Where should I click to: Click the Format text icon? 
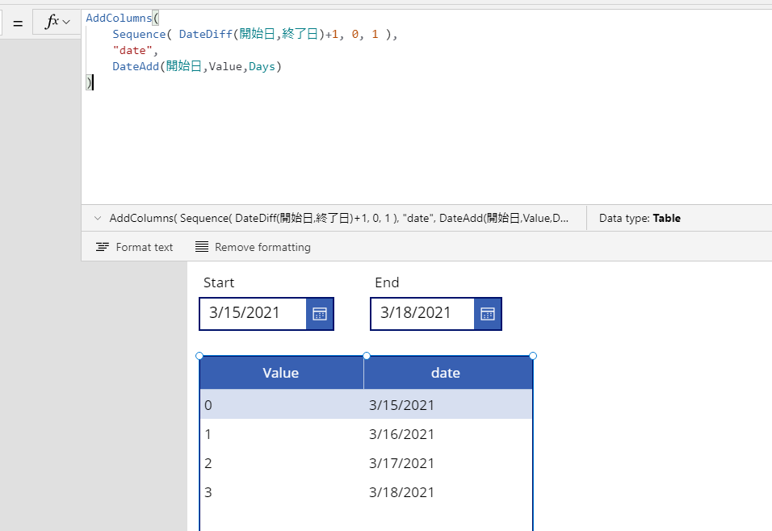(x=103, y=247)
